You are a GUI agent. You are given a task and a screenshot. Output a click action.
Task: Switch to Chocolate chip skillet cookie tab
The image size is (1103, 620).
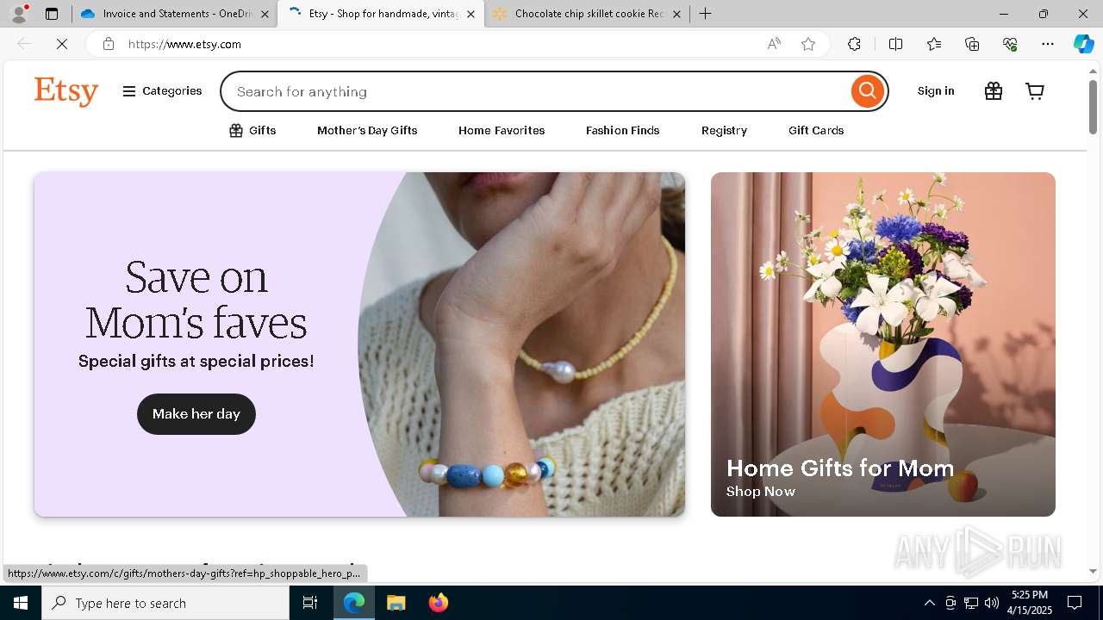[589, 14]
